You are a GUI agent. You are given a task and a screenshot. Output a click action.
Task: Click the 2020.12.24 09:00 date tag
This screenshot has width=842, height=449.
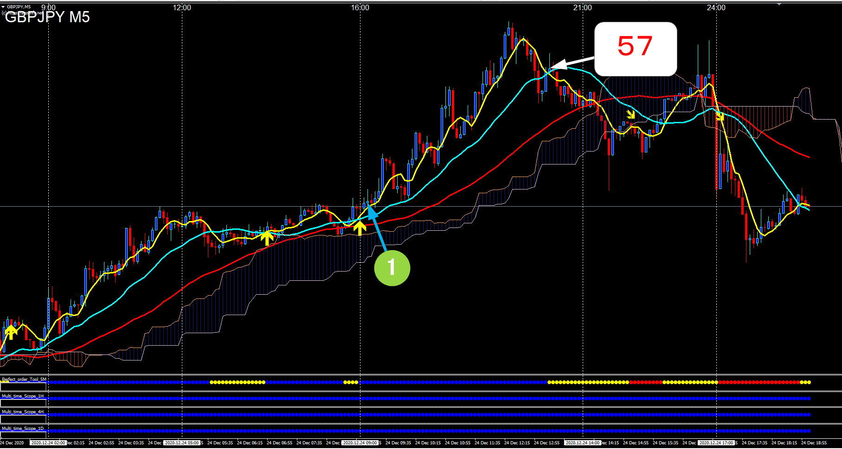(360, 443)
